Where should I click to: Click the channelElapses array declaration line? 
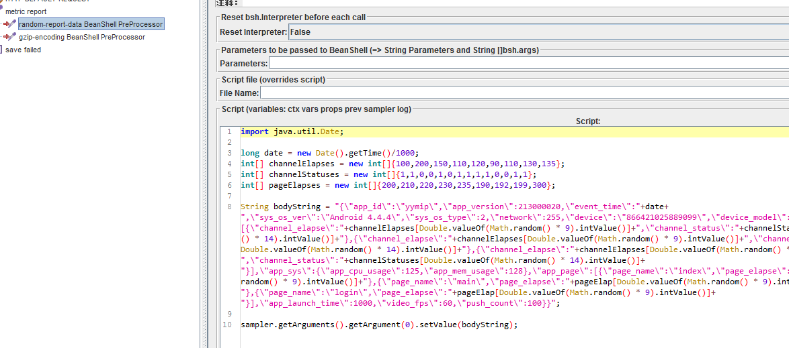tap(403, 164)
